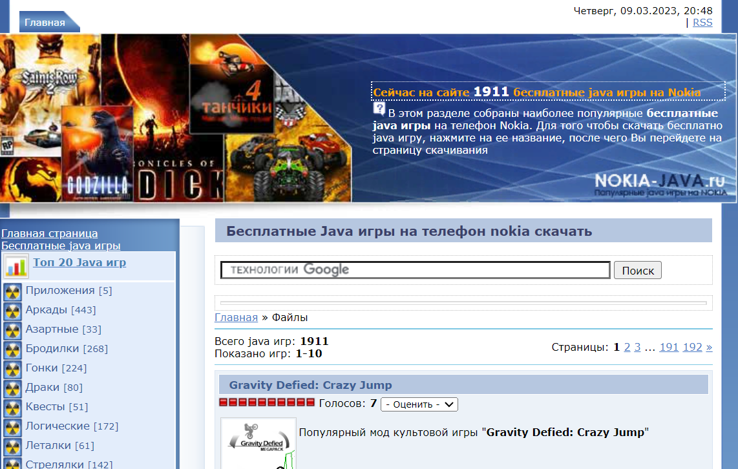The height and width of the screenshot is (469, 738).
Task: Go to page 2 of games
Action: (x=627, y=347)
